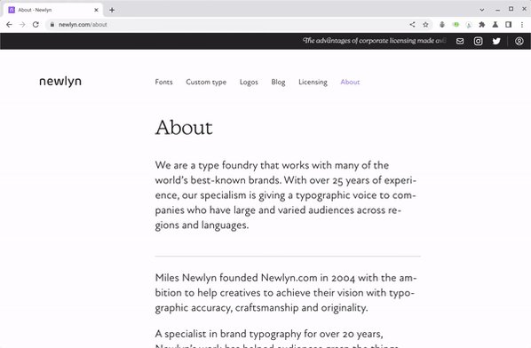Close the About - Newlyn tab
Screen dimensions: 531x348
[x=96, y=10]
